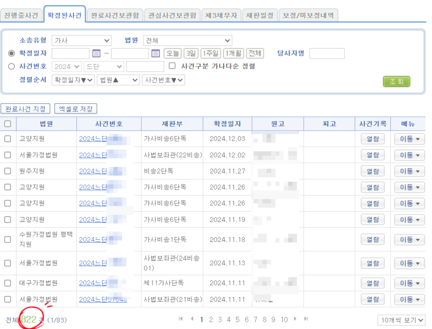Set date range to 전체
This screenshot has height=329, width=432.
(x=255, y=53)
